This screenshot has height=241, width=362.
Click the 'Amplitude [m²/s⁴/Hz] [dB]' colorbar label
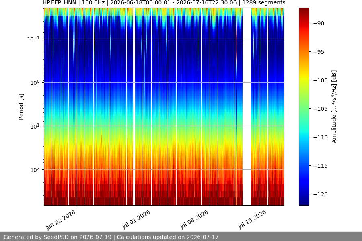[x=334, y=106]
